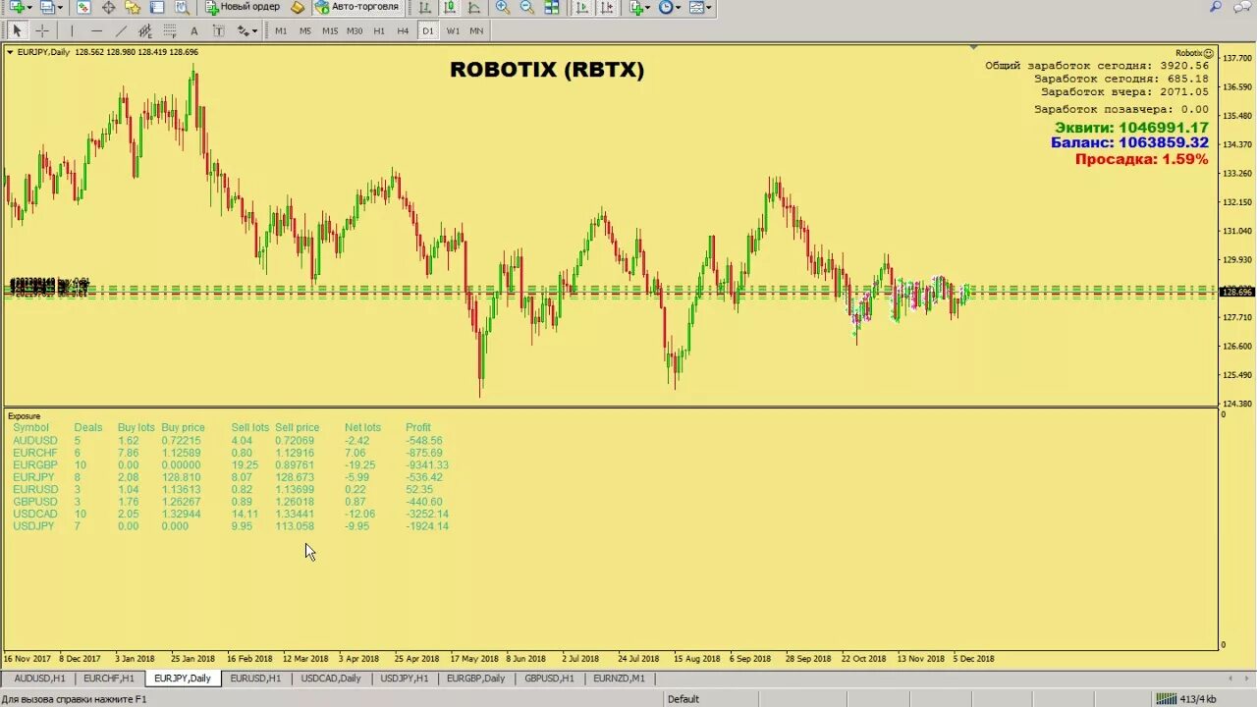1257x707 pixels.
Task: Set timeframe to H4
Action: 403,30
